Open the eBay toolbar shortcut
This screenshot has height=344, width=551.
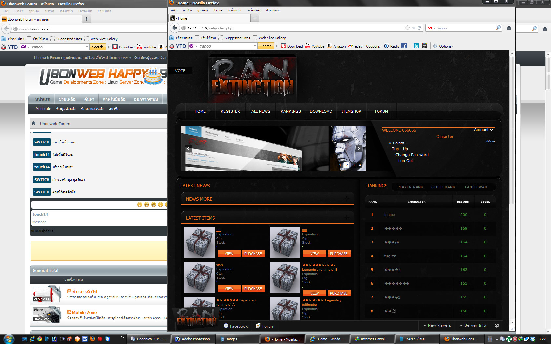(355, 46)
